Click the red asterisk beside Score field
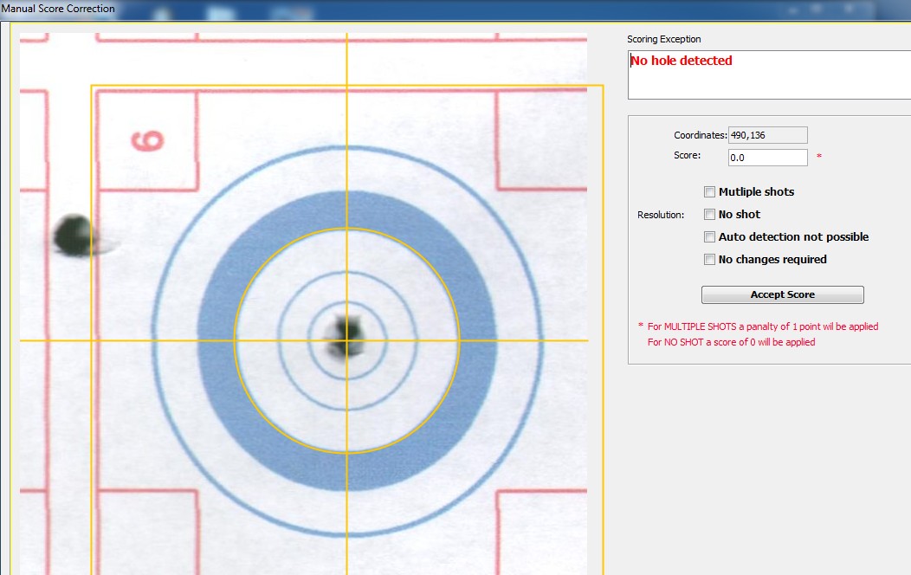The height and width of the screenshot is (575, 911). (x=819, y=158)
